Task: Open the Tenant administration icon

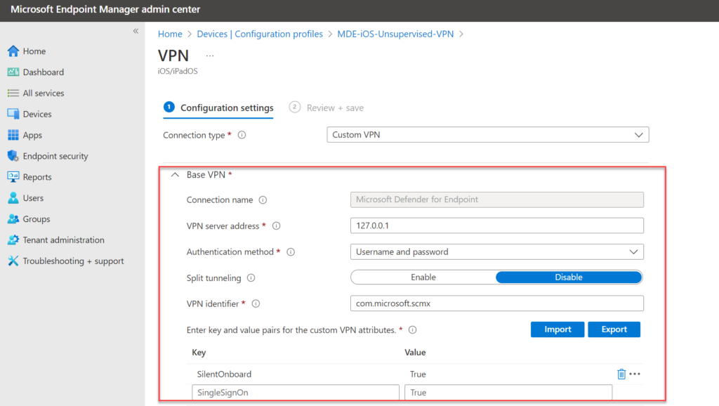Action: point(13,240)
